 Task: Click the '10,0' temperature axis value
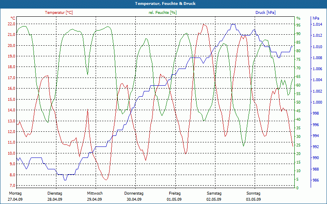[x=11, y=153]
